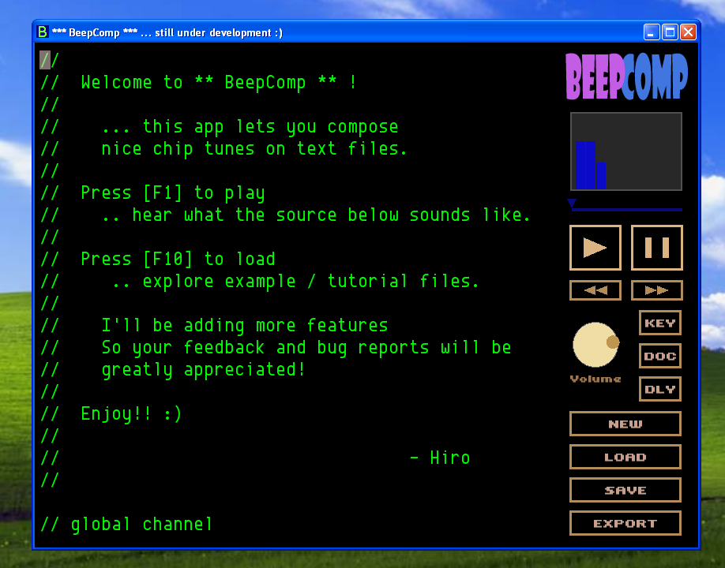Click the 'Press [F1] to play' text line
725x568 pixels.
[x=153, y=193]
